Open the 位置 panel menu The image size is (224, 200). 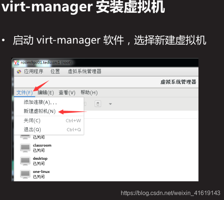(55, 71)
